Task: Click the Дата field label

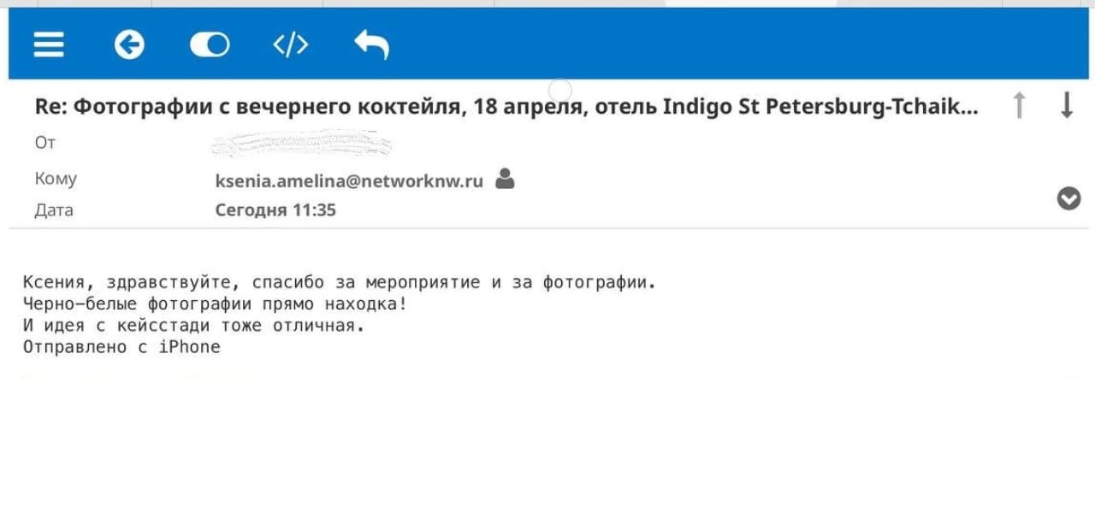Action: point(54,210)
